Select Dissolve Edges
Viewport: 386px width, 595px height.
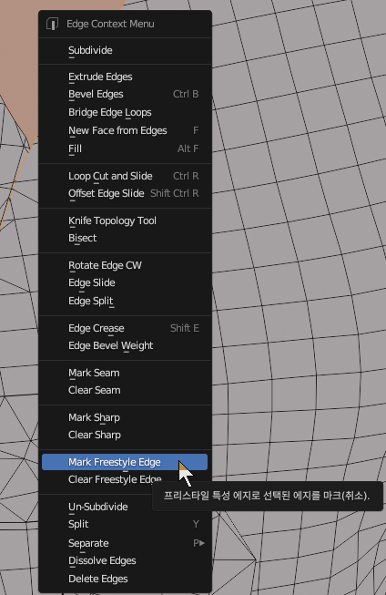point(125,561)
